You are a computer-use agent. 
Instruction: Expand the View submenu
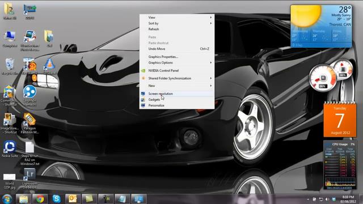pos(177,18)
